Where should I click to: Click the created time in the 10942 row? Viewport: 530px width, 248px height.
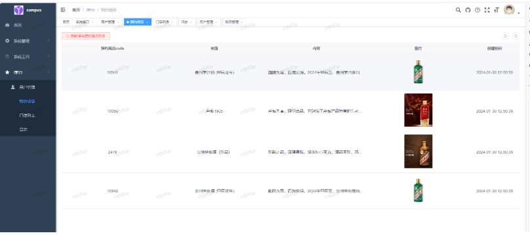(x=495, y=191)
